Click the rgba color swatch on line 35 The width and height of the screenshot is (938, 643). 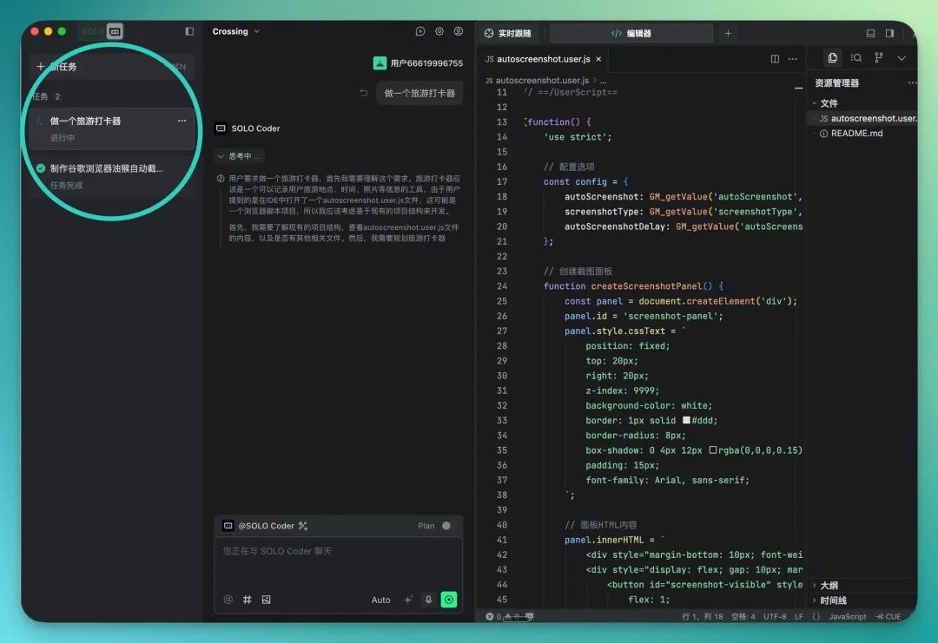(712, 450)
